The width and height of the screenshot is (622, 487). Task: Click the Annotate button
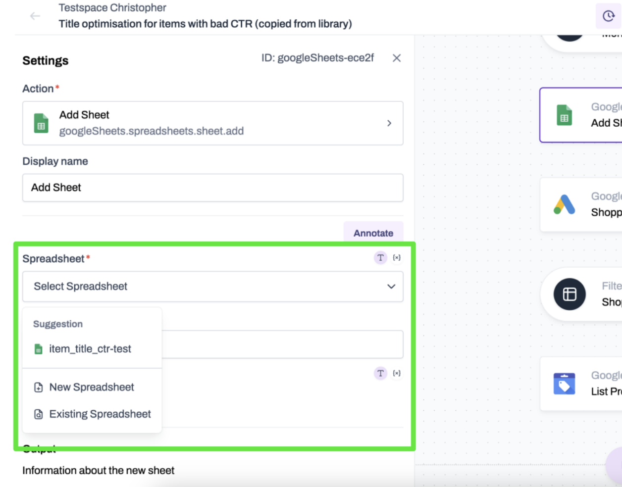pyautogui.click(x=373, y=233)
